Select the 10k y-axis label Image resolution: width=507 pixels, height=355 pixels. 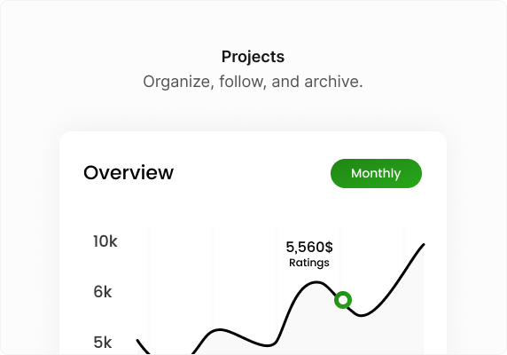(105, 241)
